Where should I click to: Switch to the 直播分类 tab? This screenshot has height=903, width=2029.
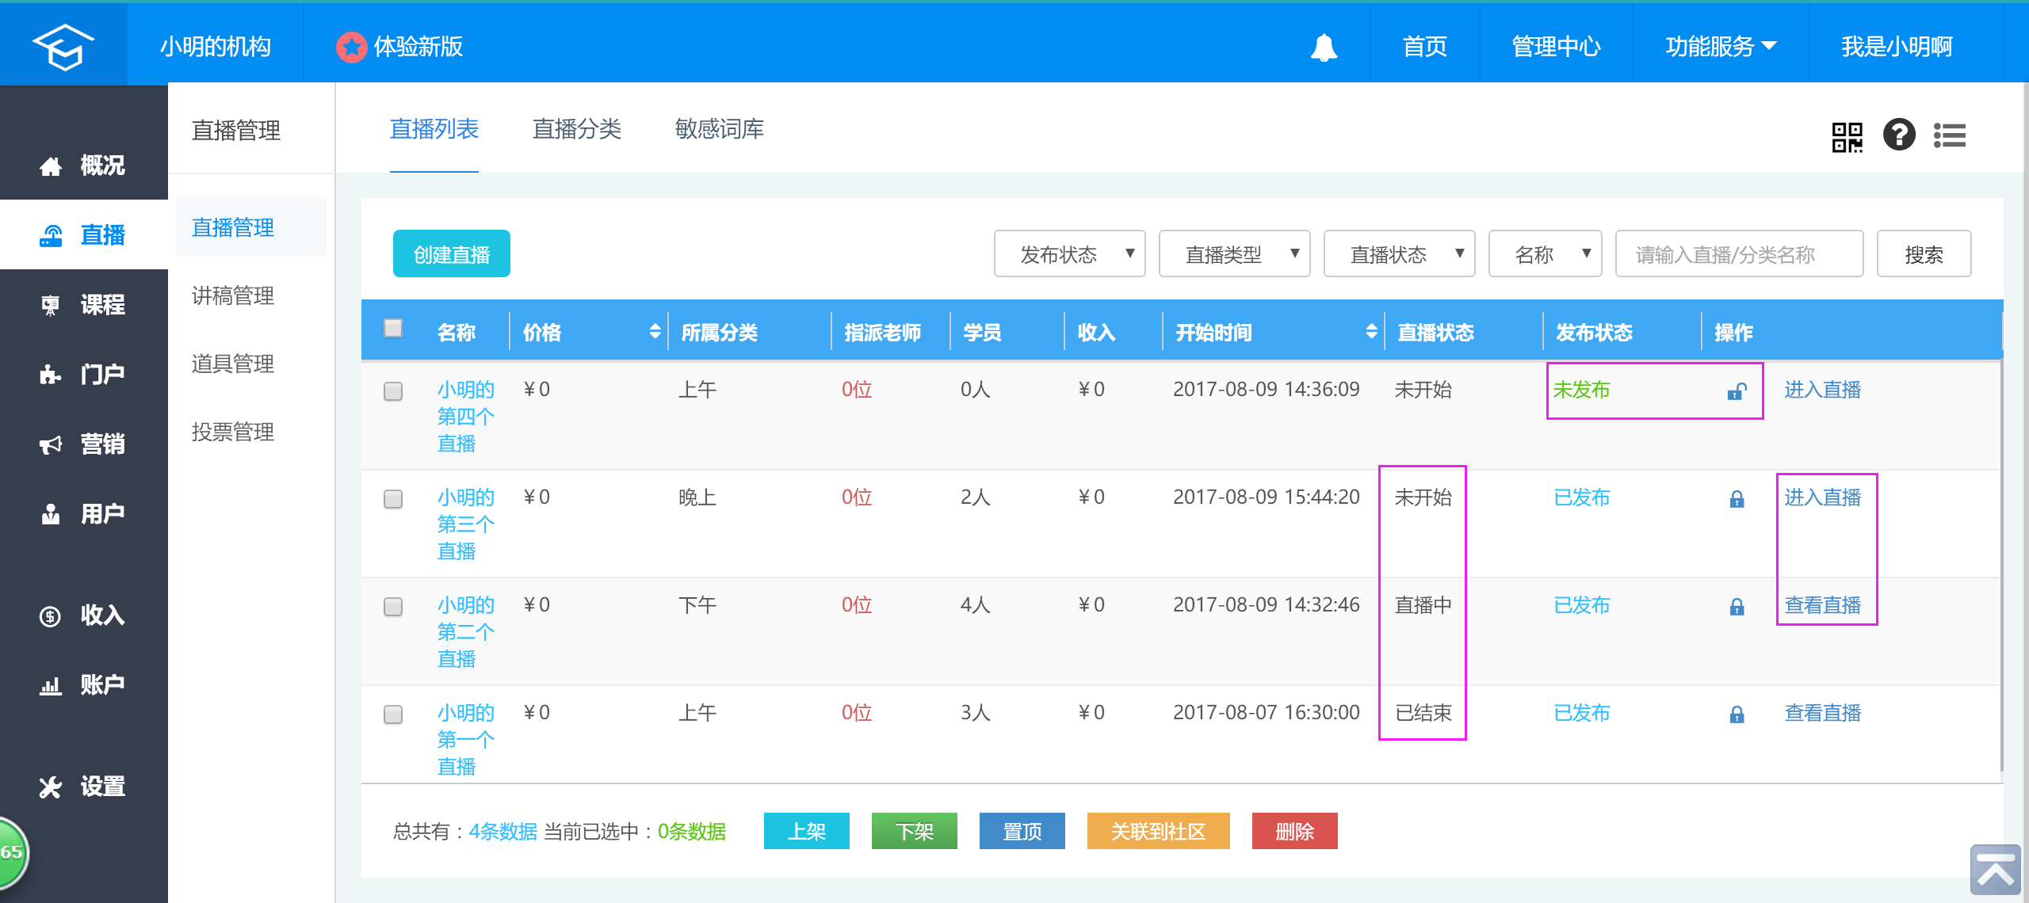click(x=576, y=129)
